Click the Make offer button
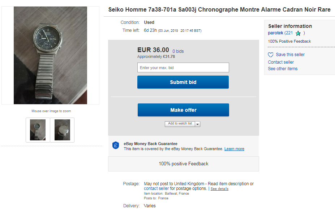The width and height of the screenshot is (335, 212). pos(183,110)
